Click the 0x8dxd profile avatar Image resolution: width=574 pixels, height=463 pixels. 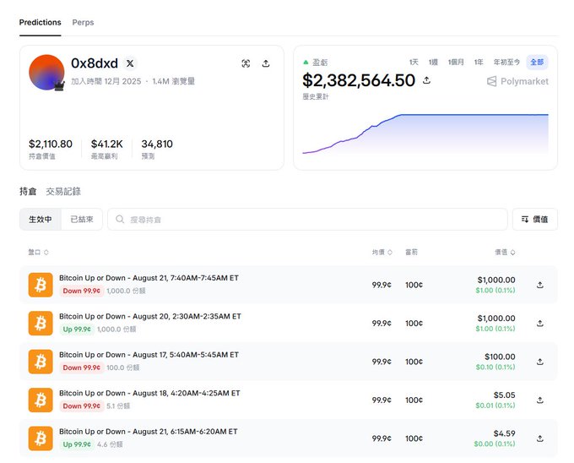[46, 73]
